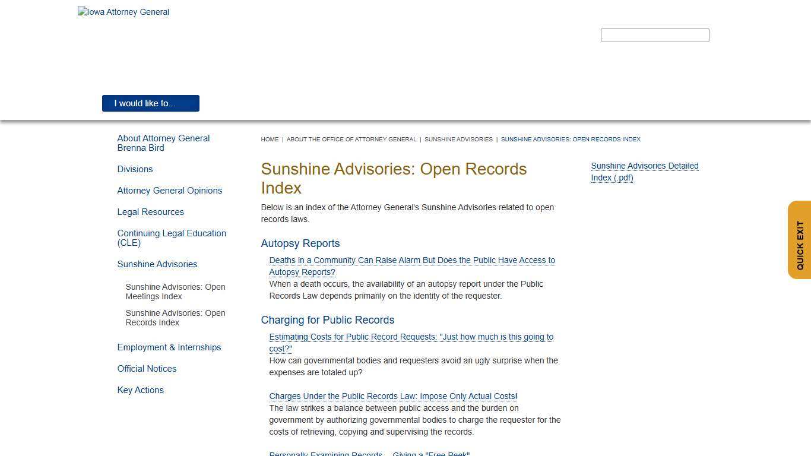Open Continuing Legal Education (CLE) page
This screenshot has height=456, width=811.
click(x=172, y=237)
